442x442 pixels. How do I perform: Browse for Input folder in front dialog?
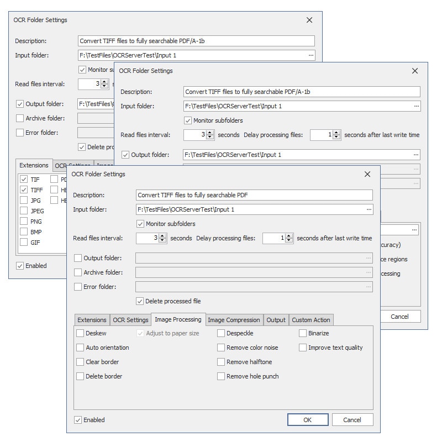(x=369, y=209)
